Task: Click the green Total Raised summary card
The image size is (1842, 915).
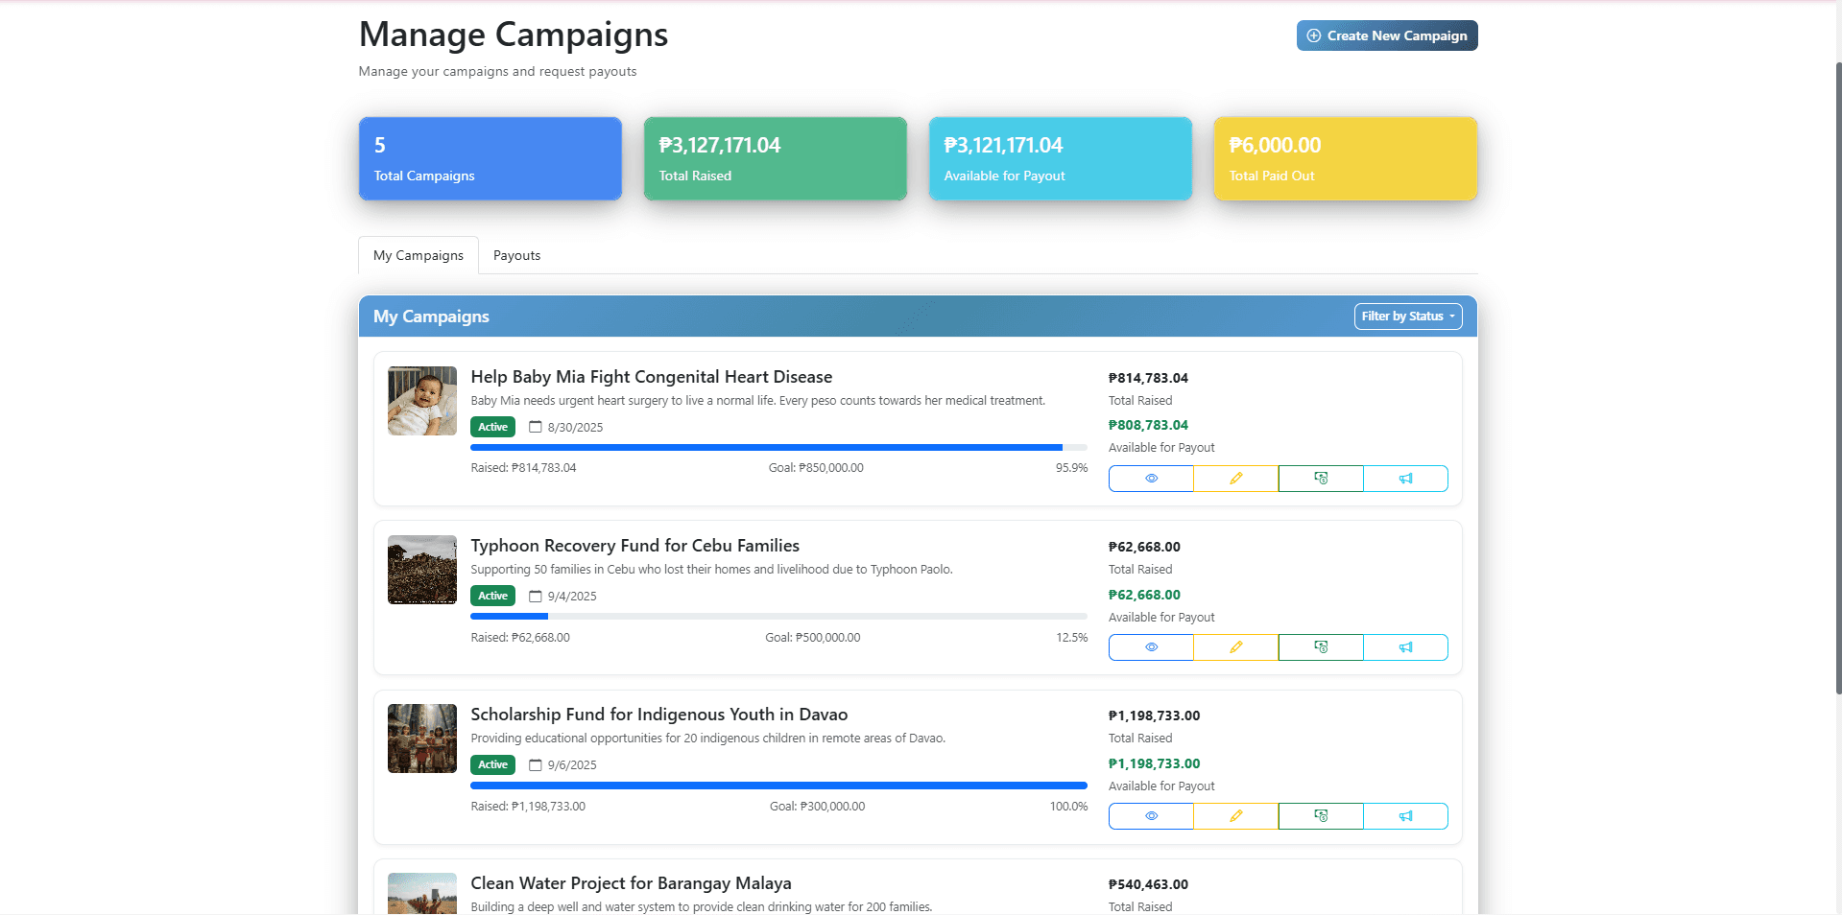Action: tap(776, 158)
